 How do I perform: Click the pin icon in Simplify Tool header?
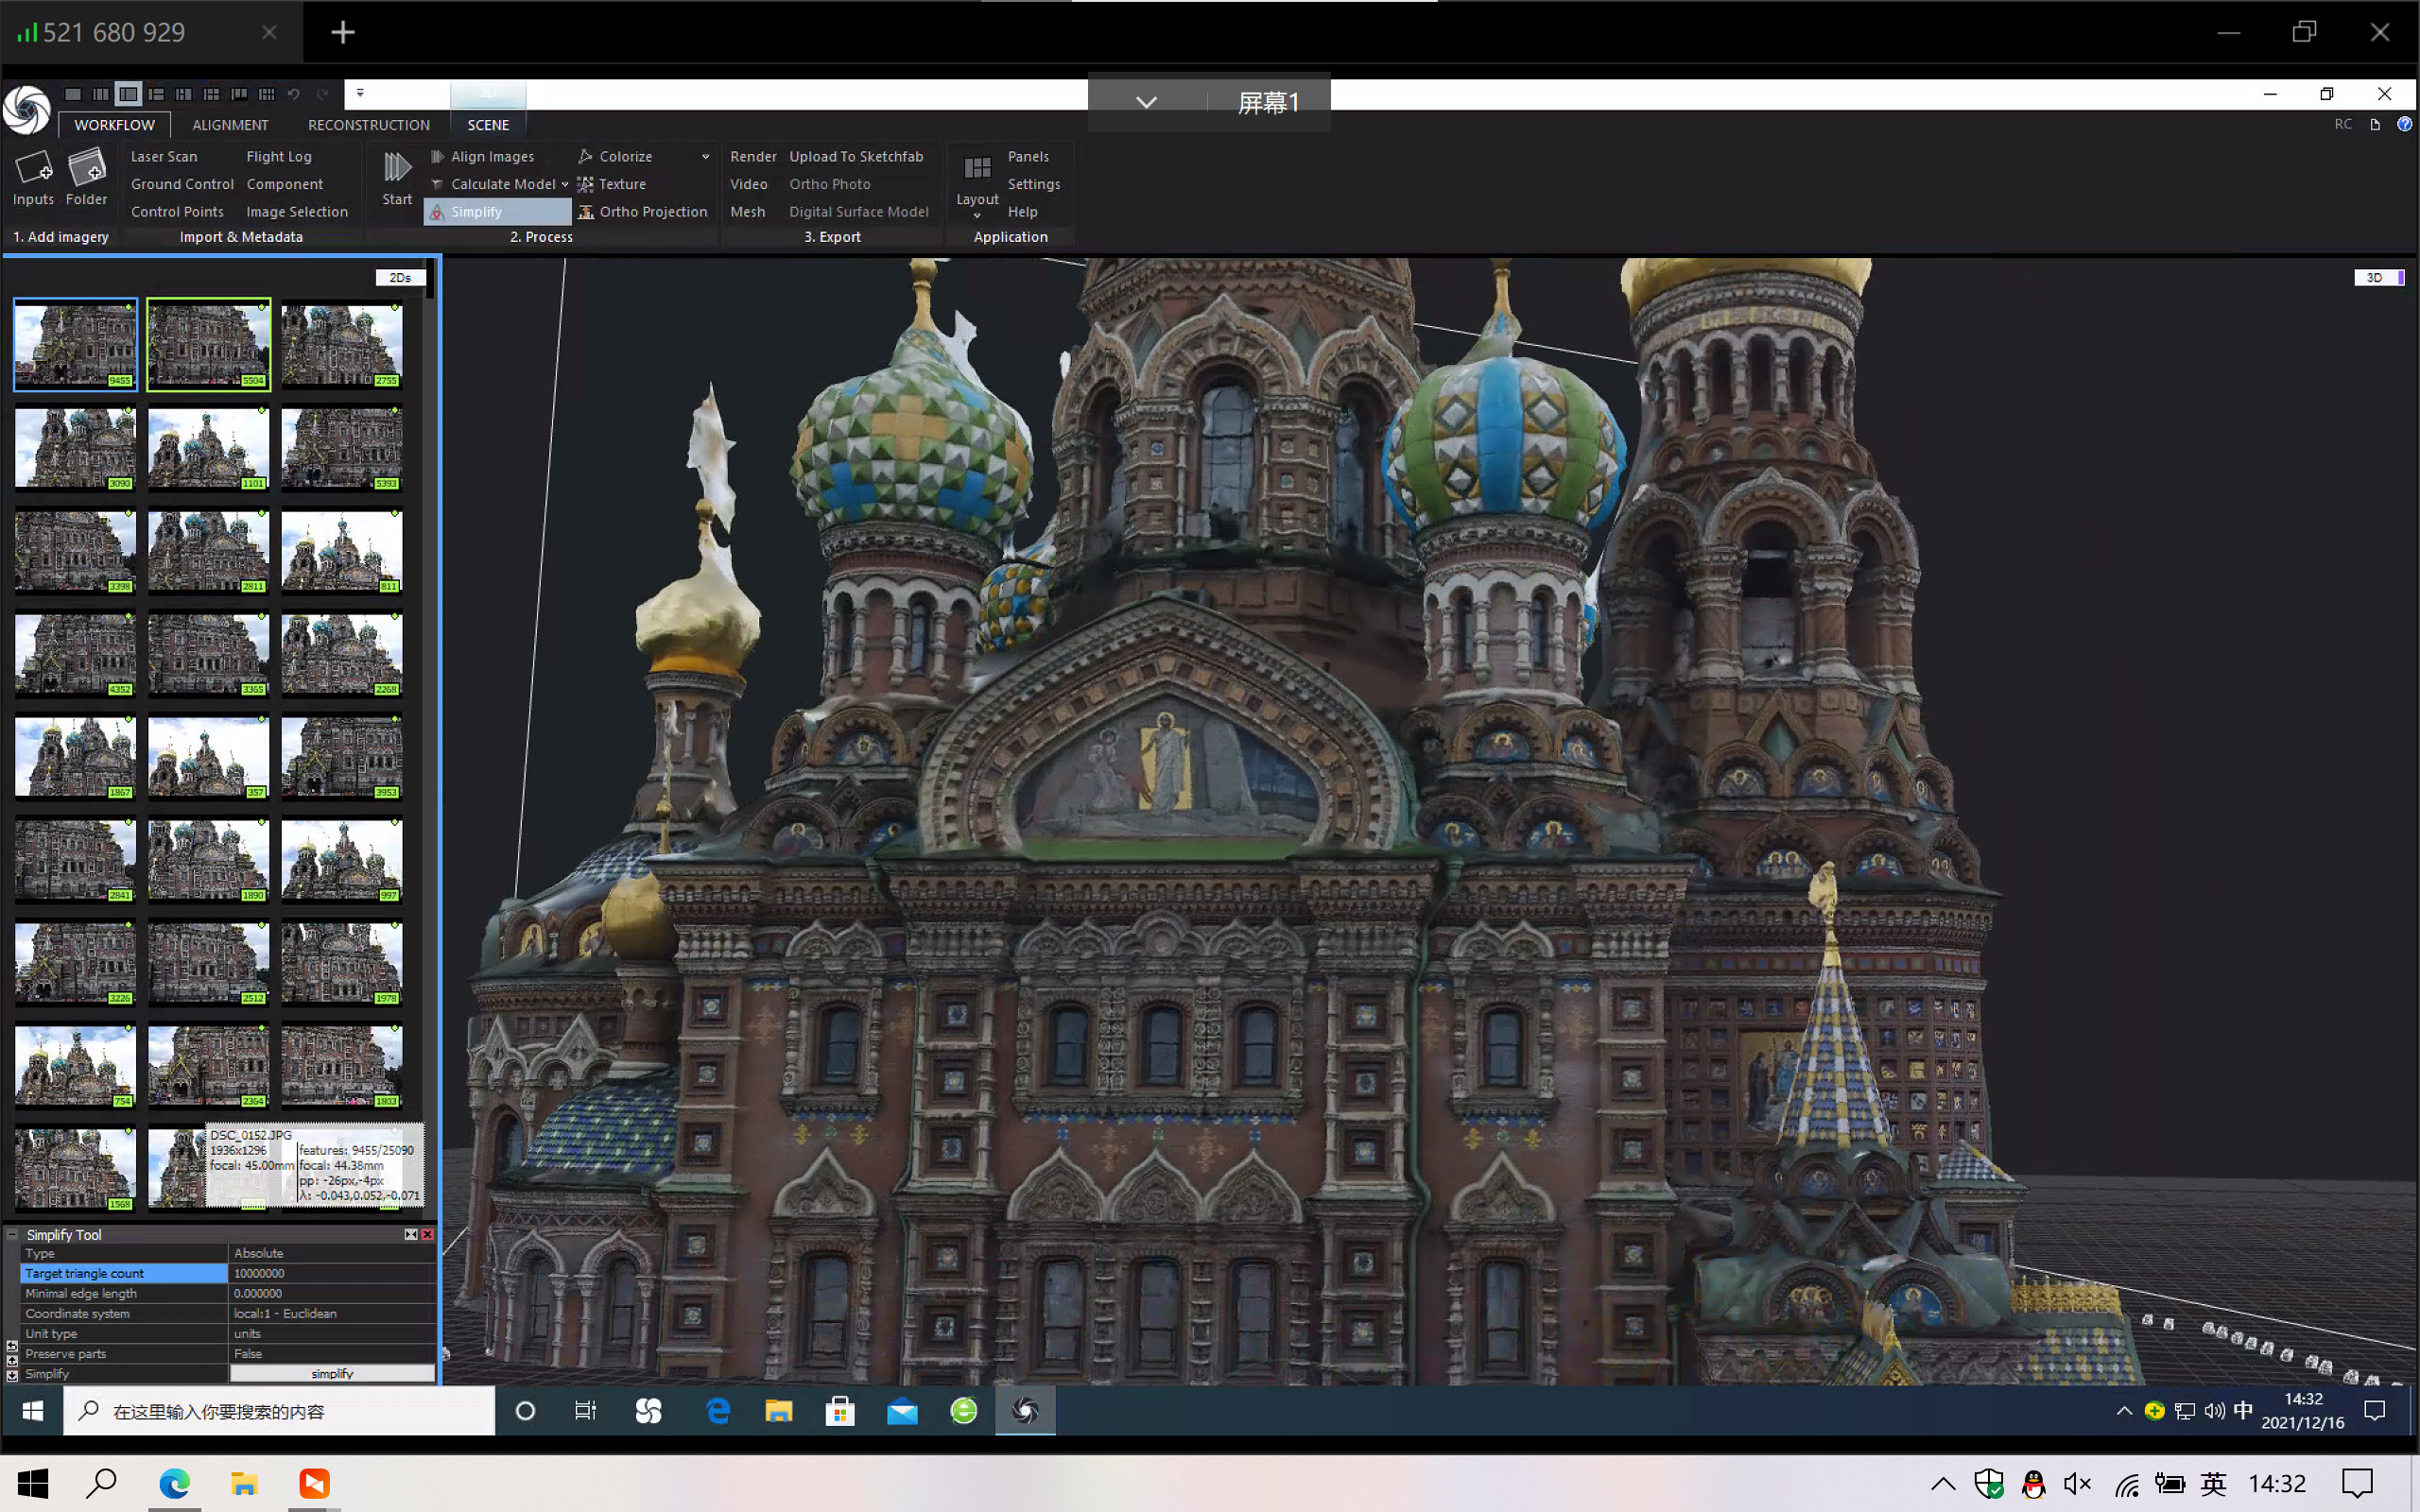point(411,1235)
